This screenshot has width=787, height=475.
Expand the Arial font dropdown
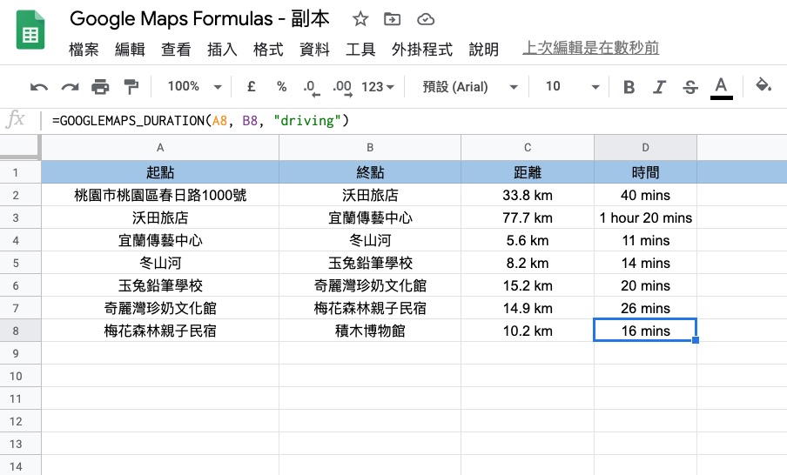click(x=470, y=87)
